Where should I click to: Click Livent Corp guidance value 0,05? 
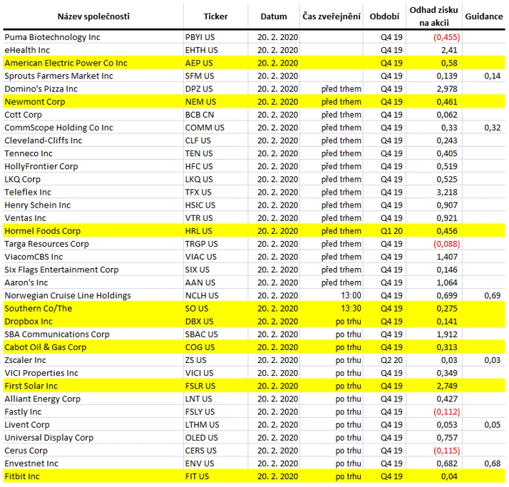(493, 425)
